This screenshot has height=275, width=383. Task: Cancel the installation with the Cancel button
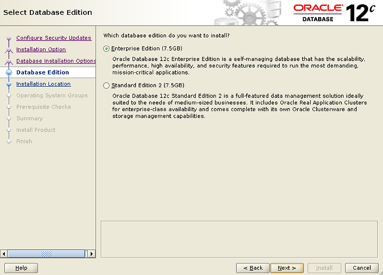tap(362, 268)
